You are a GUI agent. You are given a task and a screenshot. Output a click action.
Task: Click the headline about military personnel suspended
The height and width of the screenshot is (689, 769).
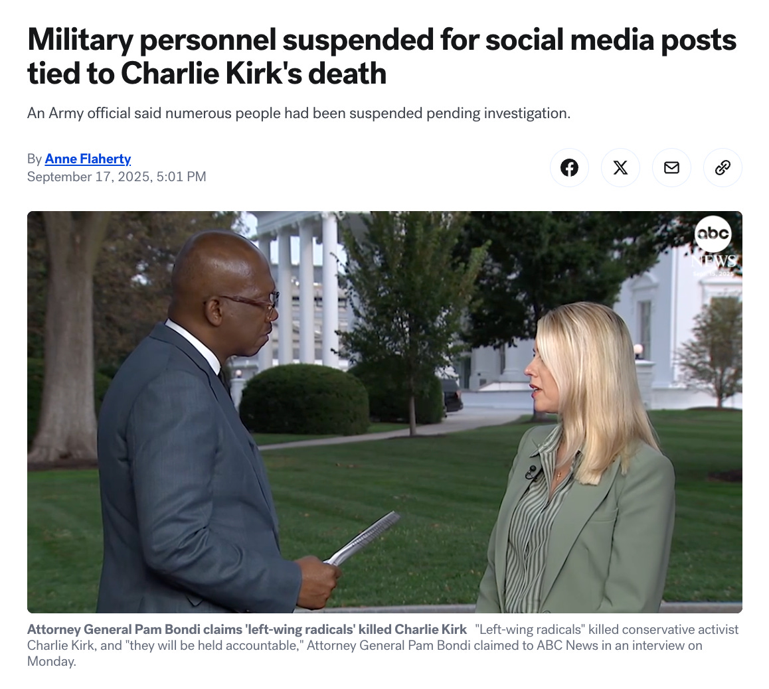click(x=382, y=56)
